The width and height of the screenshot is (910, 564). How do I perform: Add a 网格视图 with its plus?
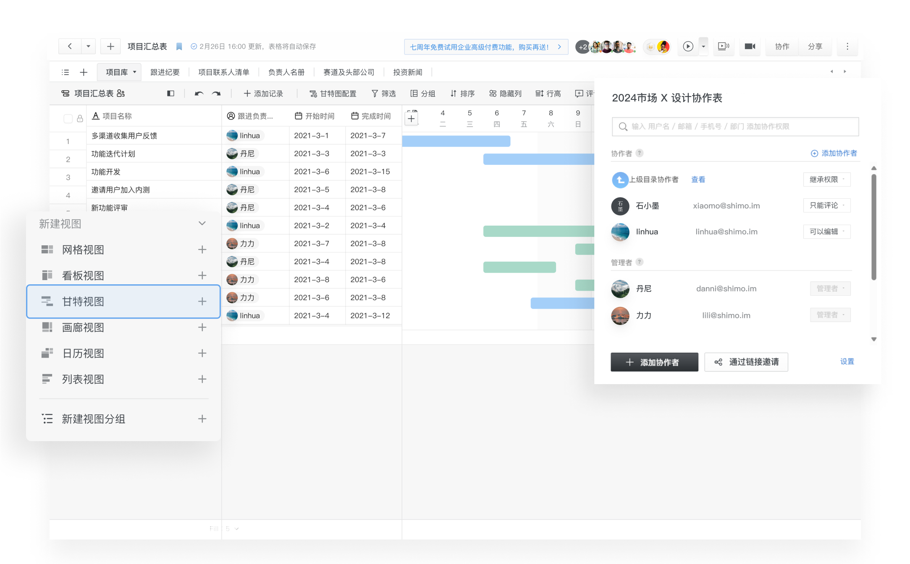tap(202, 250)
